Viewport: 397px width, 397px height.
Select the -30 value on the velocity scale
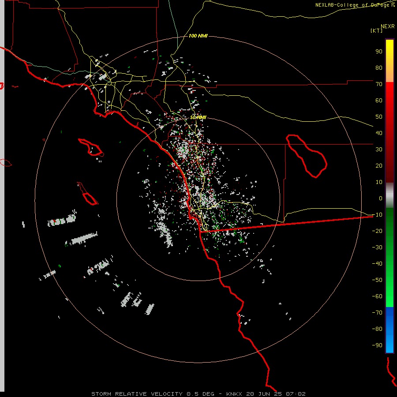pos(377,247)
